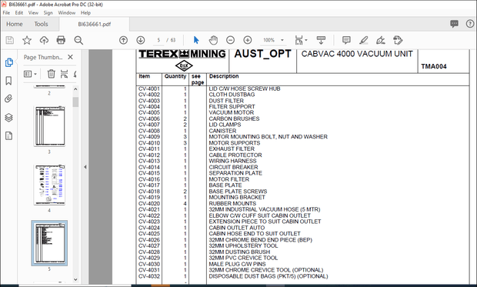Open the bookmarks panel
The width and height of the screenshot is (477, 287).
pyautogui.click(x=8, y=81)
